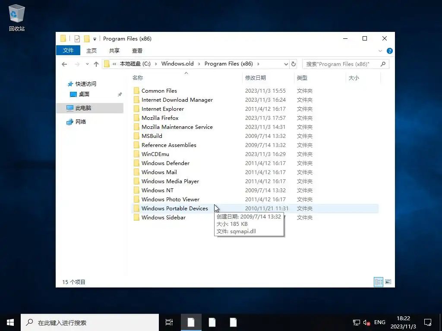The image size is (442, 331).
Task: Click the Program Files (x86) breadcrumb segment
Action: (x=229, y=64)
